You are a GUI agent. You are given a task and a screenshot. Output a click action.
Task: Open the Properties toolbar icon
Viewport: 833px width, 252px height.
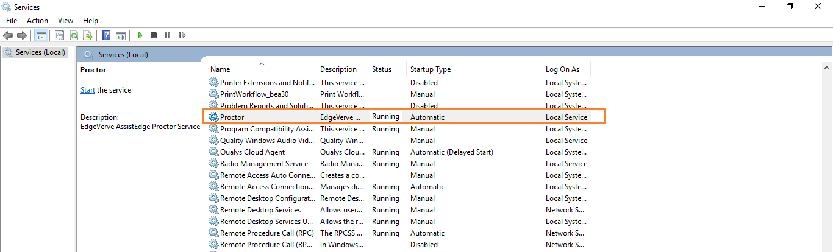click(60, 36)
